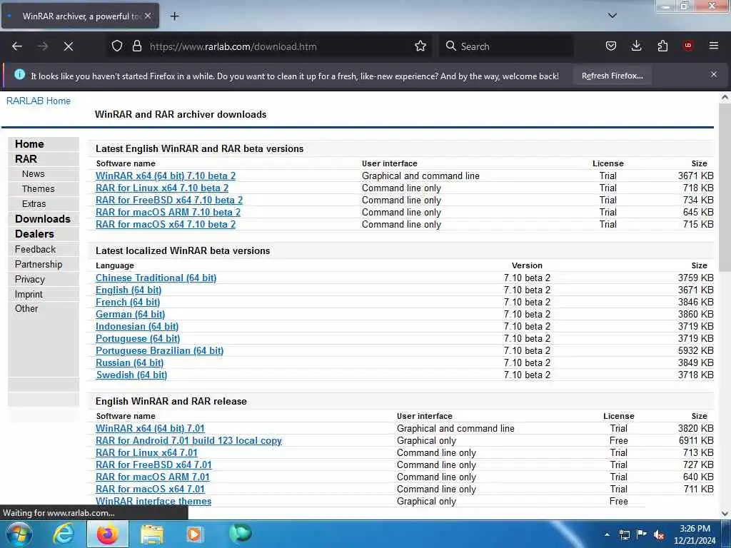The width and height of the screenshot is (731, 548).
Task: Open News in the sidebar
Action: coord(33,174)
